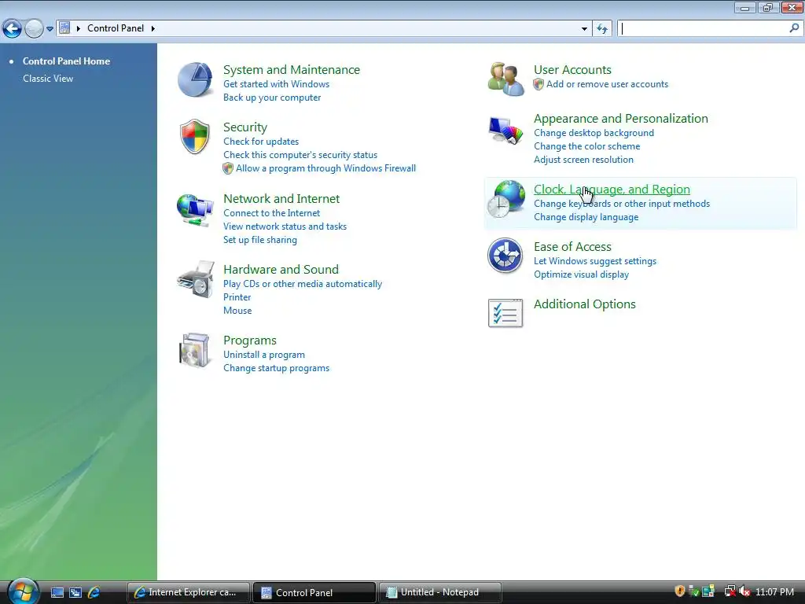Open the Mouse settings link
The width and height of the screenshot is (805, 604).
coord(237,311)
